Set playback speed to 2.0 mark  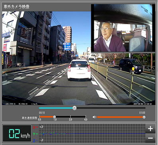(70, 120)
